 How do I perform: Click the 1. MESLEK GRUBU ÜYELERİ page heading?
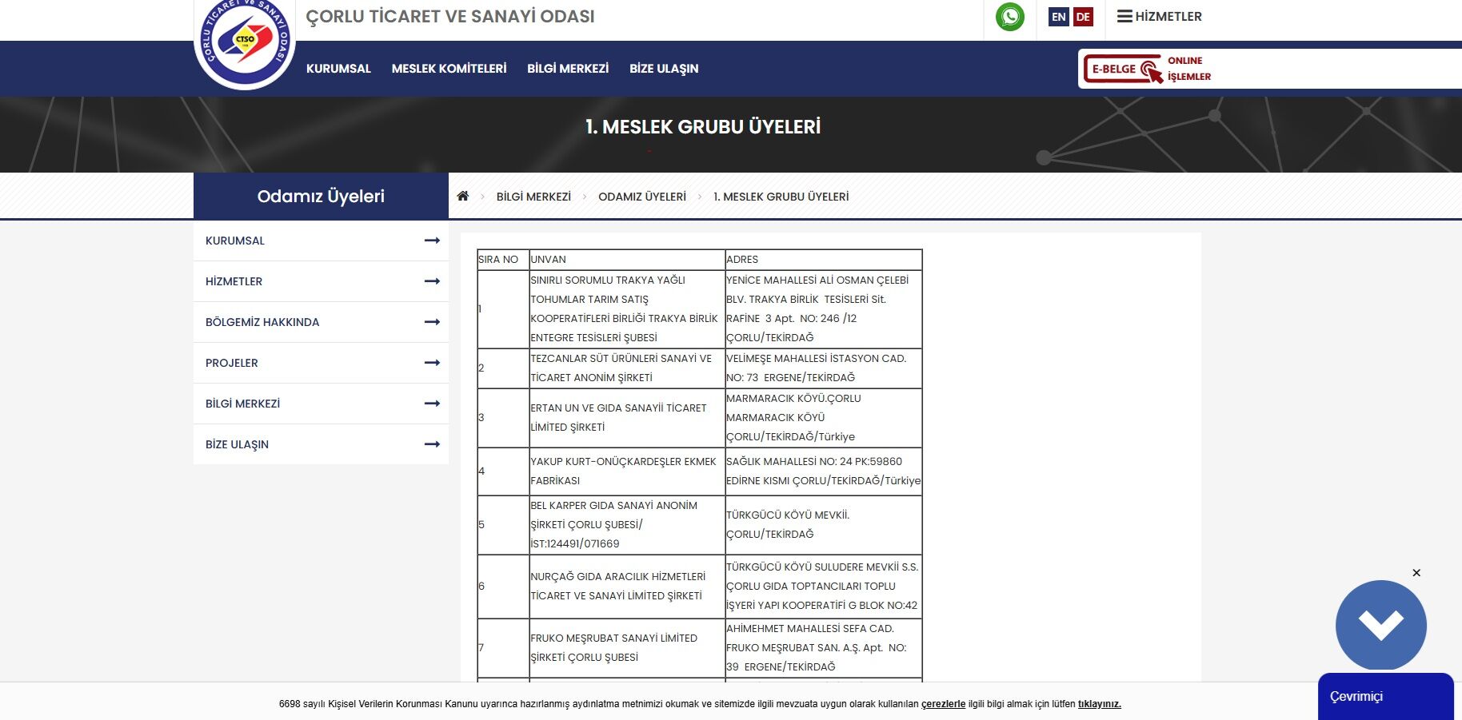point(703,127)
